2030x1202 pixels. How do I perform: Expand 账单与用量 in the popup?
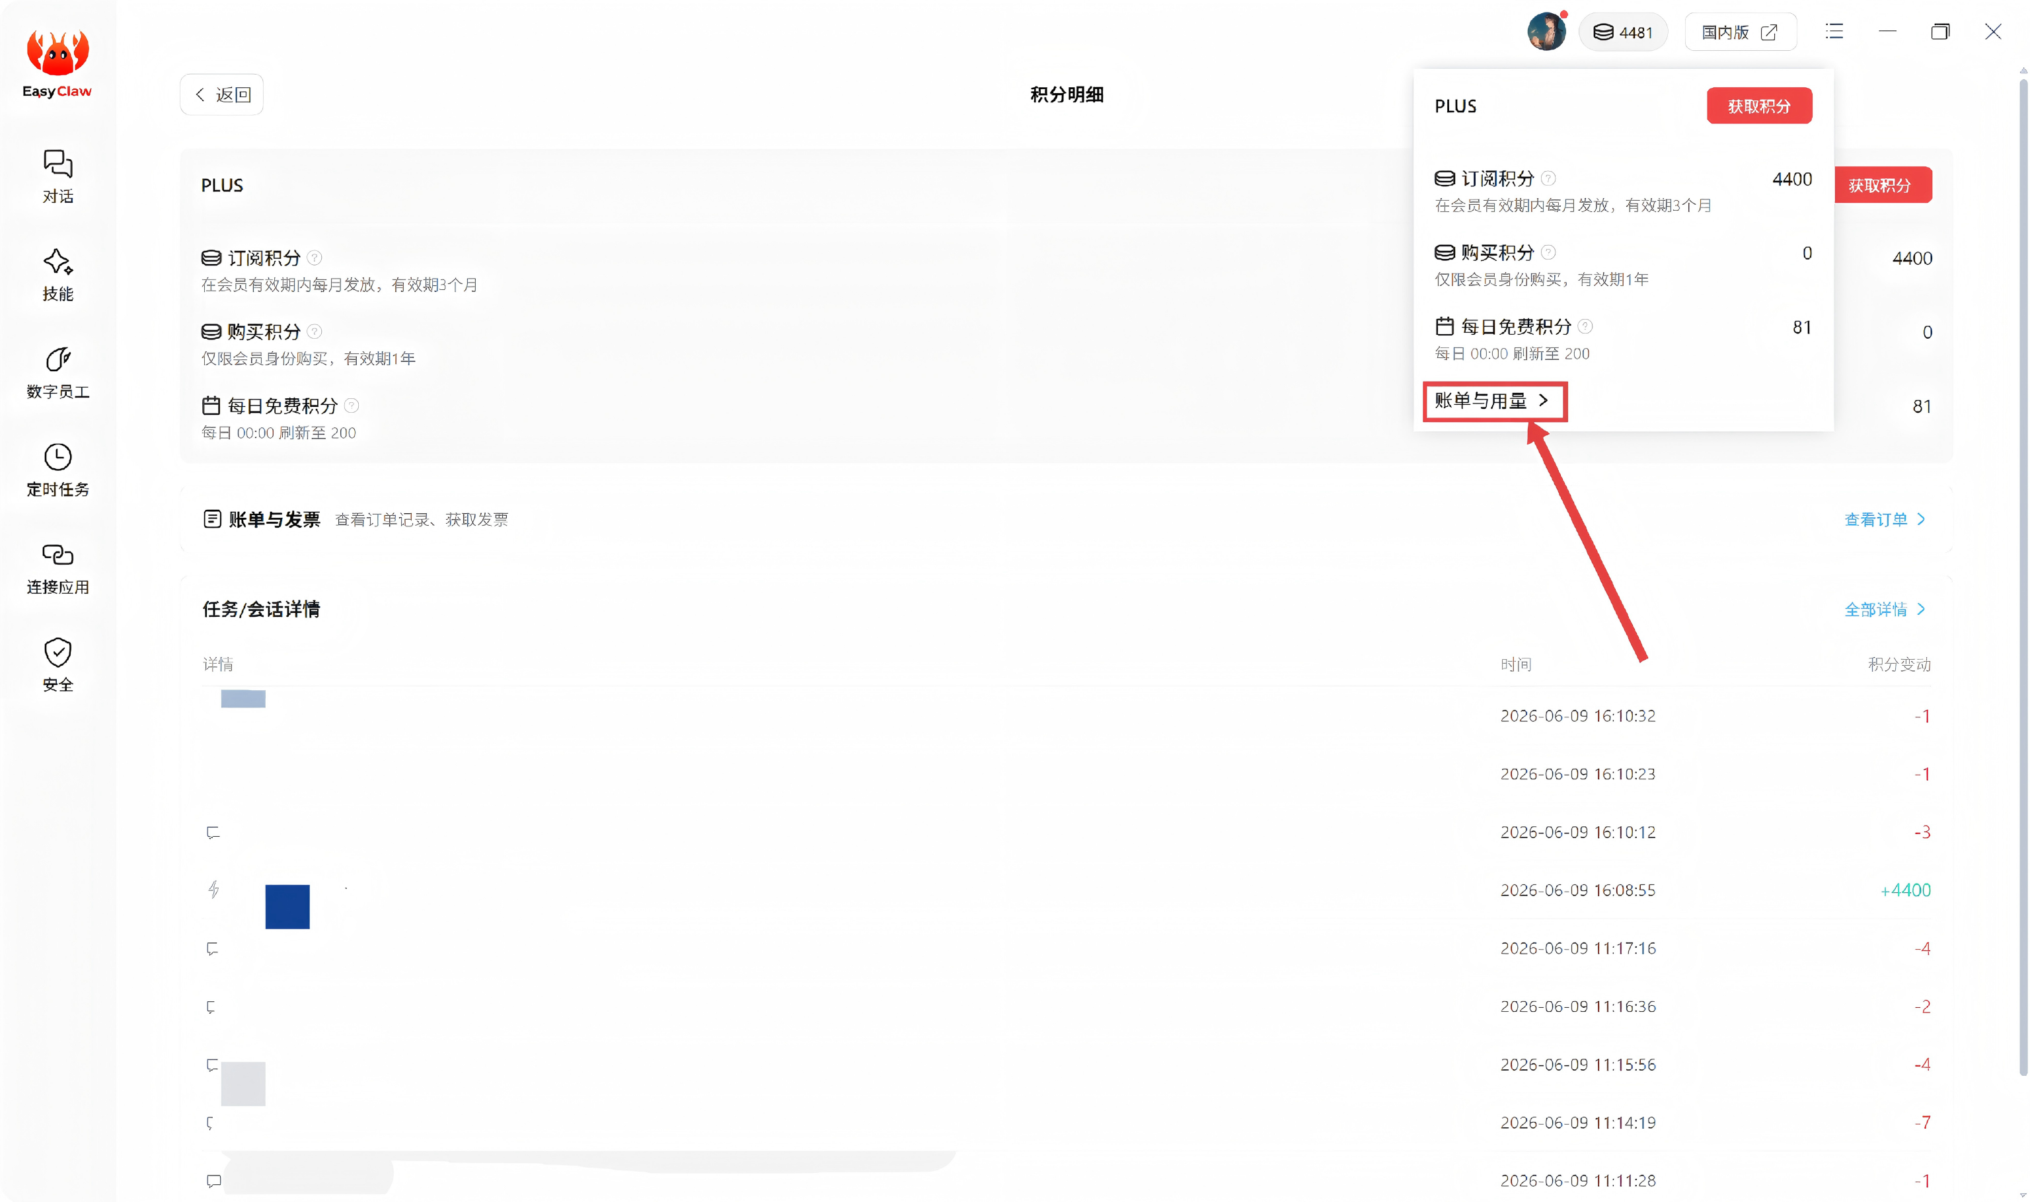(1494, 401)
